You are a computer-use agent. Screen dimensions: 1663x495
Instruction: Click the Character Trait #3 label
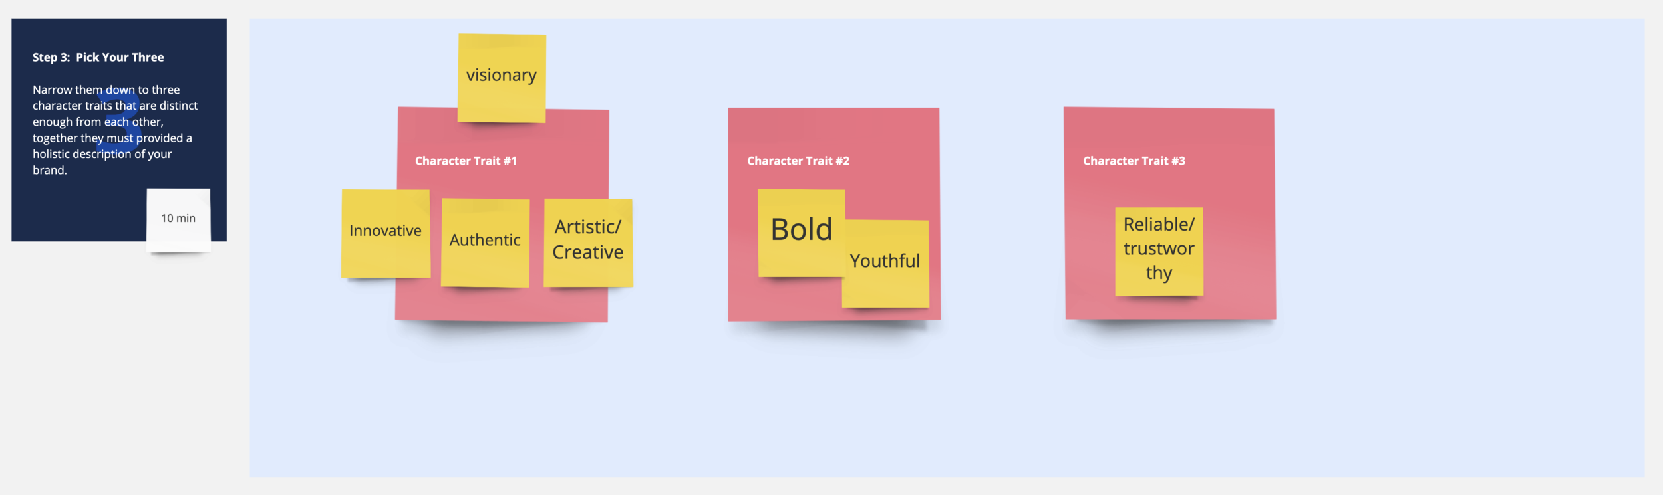(x=1134, y=161)
